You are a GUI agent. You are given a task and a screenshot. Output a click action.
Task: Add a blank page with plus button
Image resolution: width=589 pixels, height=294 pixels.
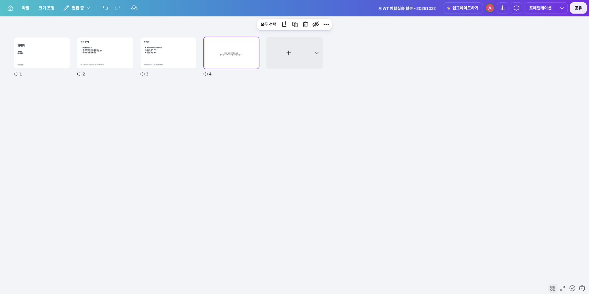click(288, 53)
